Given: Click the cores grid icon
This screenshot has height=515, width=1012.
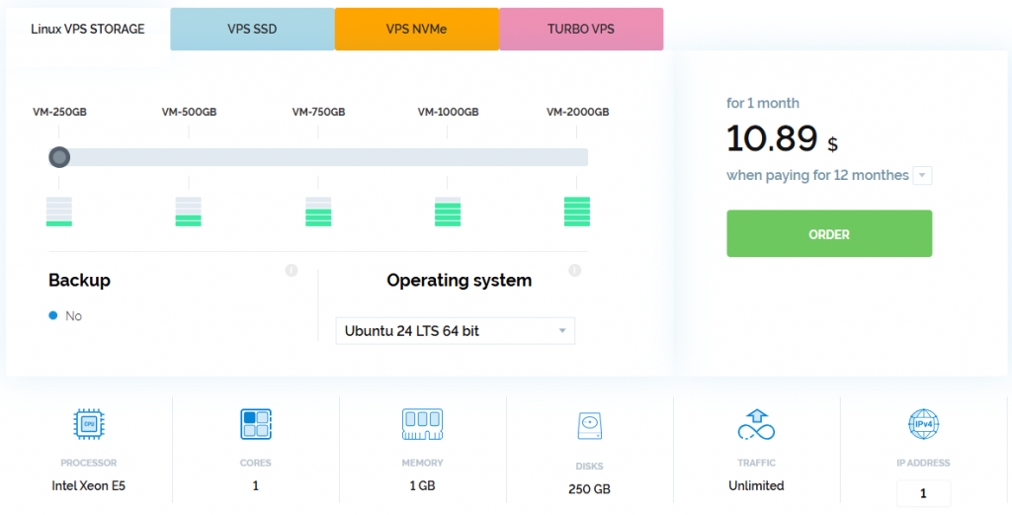Looking at the screenshot, I should point(256,424).
